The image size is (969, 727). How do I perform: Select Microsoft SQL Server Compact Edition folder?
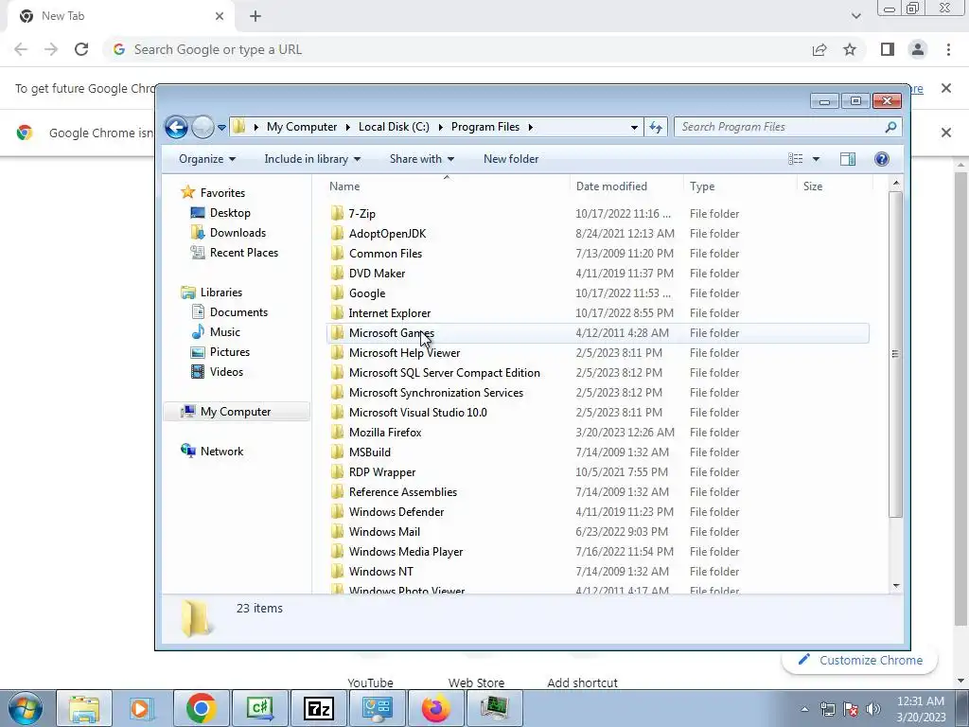445,373
